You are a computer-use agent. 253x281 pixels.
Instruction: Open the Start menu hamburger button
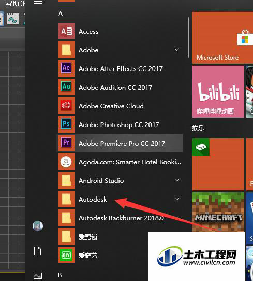38,2
